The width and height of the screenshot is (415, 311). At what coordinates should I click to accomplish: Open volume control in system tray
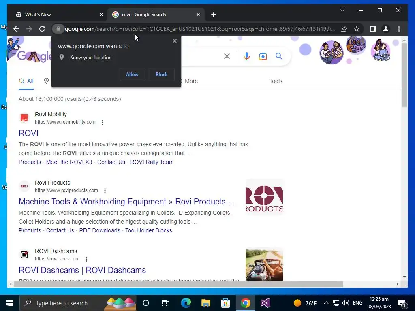[x=345, y=303]
